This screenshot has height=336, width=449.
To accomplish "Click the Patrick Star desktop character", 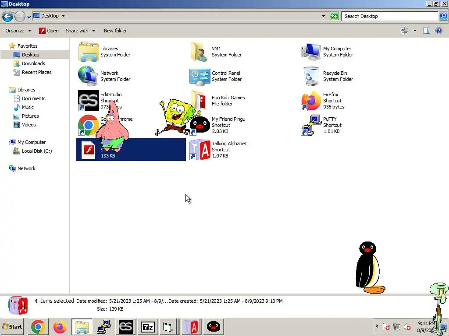I will 112,126.
